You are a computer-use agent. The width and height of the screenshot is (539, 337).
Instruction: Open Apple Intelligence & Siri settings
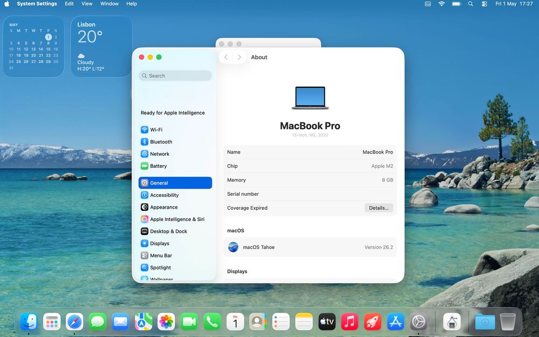(175, 219)
